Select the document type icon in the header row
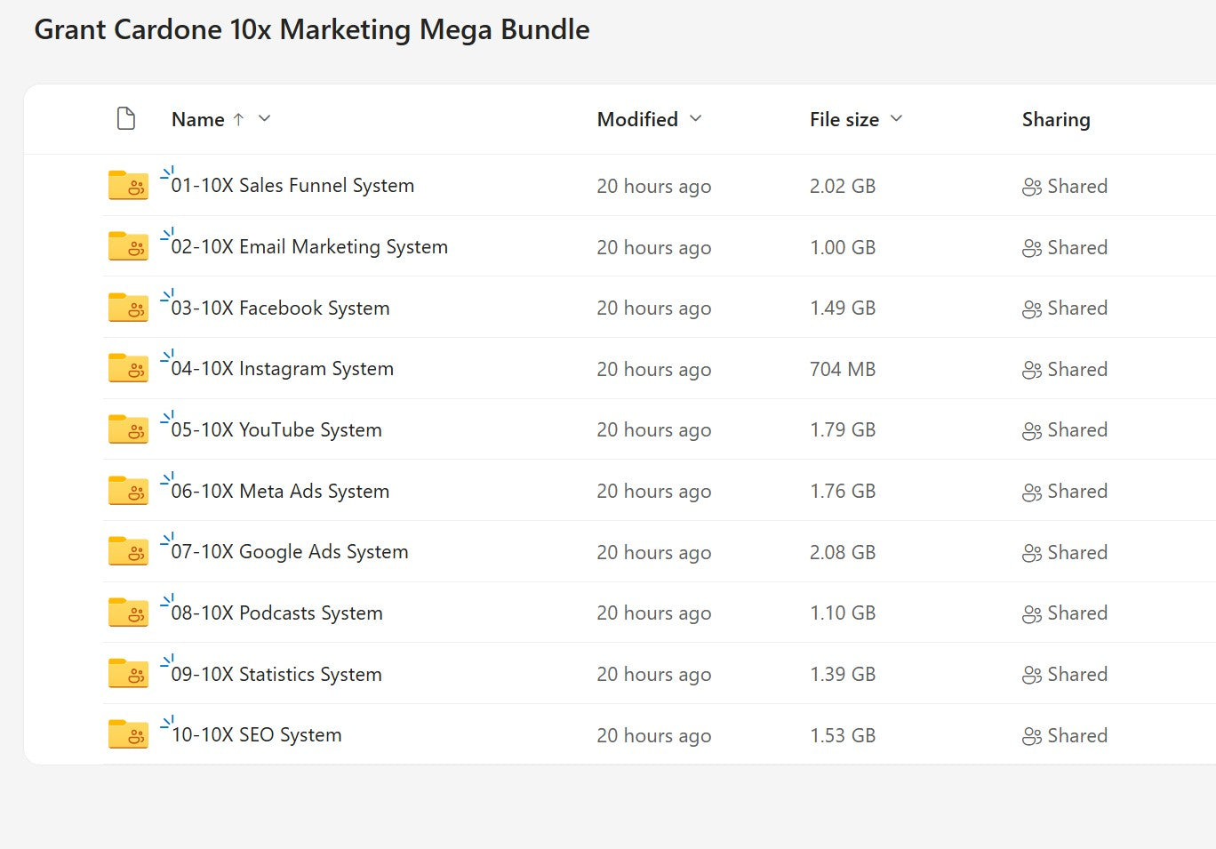 [126, 118]
